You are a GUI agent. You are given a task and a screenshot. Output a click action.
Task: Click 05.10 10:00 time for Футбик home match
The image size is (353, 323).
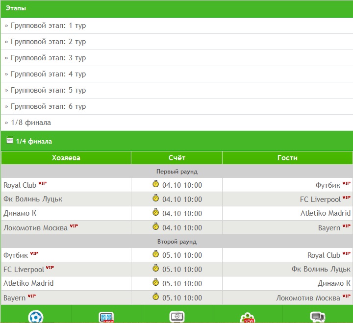(182, 255)
